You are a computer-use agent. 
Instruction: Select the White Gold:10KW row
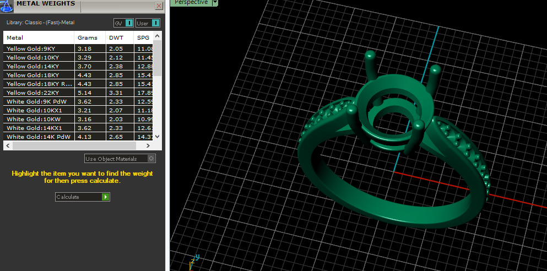78,119
